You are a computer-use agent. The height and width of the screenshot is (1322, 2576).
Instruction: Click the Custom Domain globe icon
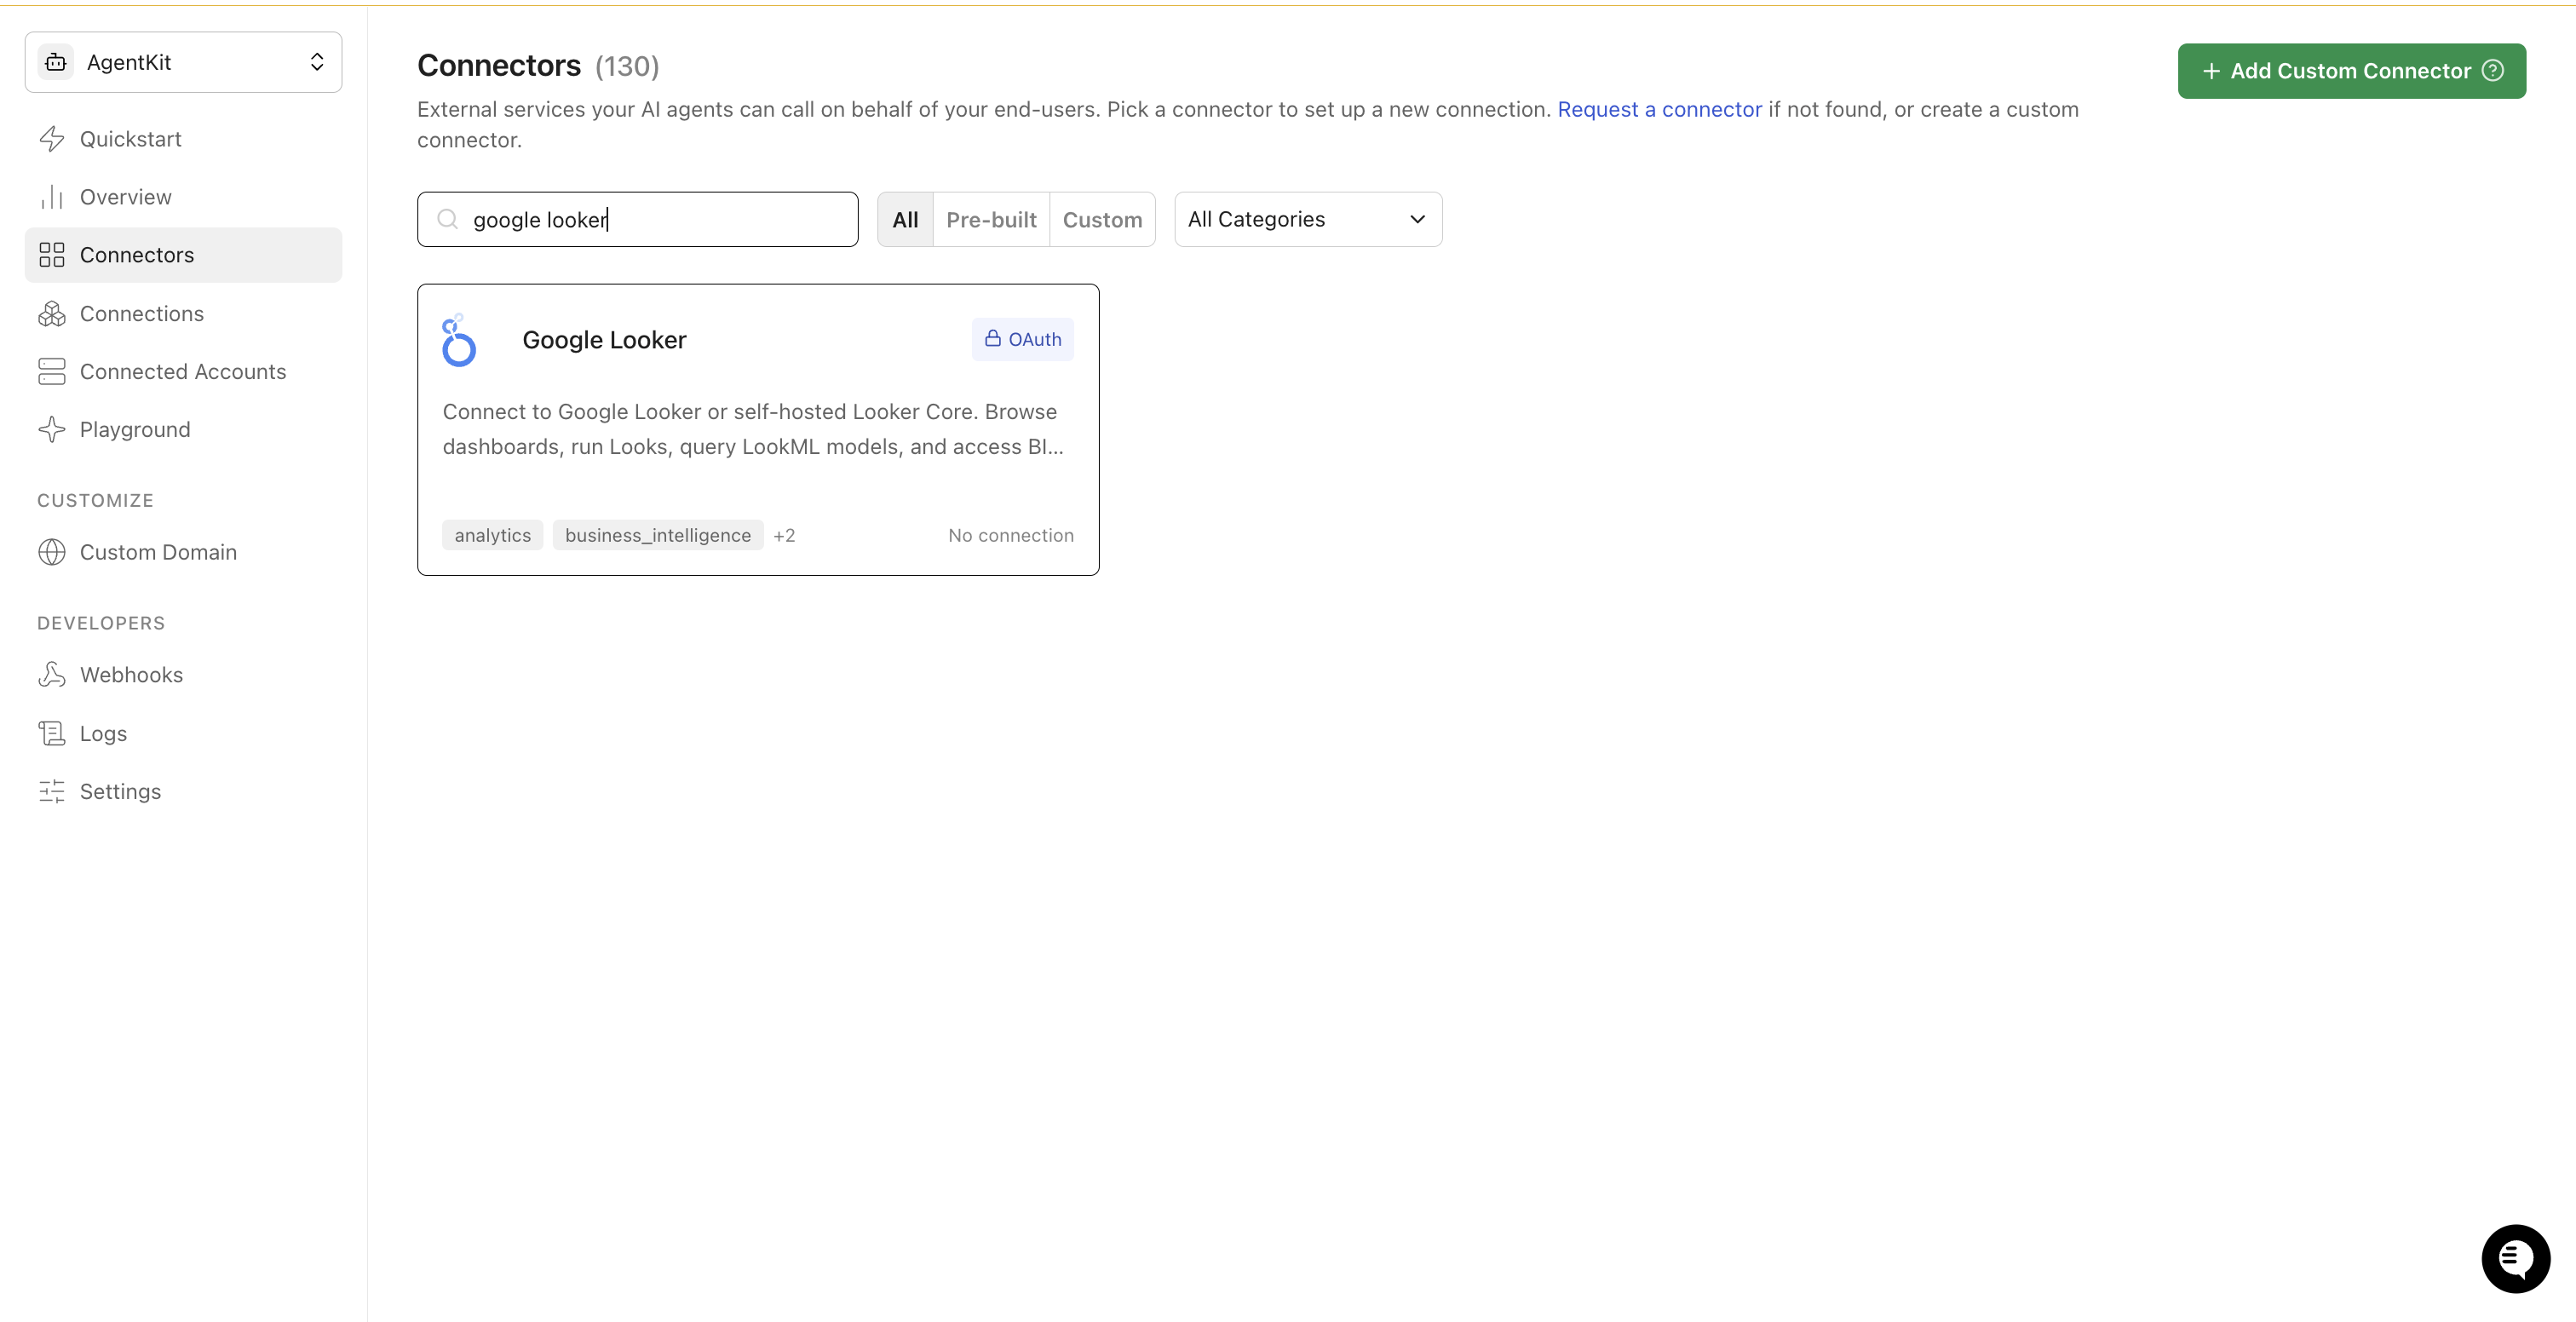tap(52, 552)
